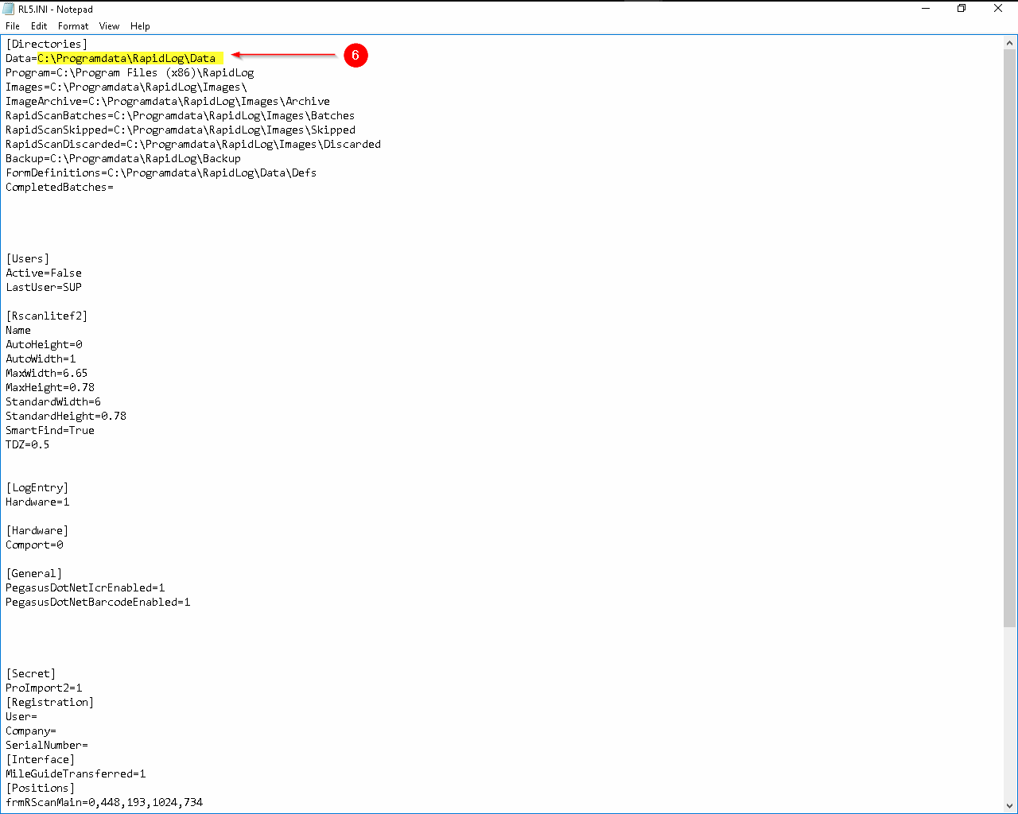This screenshot has height=814, width=1018.
Task: Click the Name line under [Rscanlitef2]
Action: 18,330
